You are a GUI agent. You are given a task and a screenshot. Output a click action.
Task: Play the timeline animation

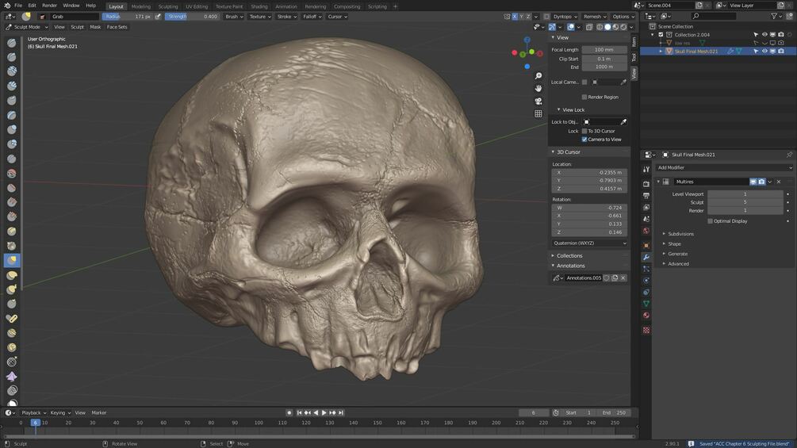(324, 413)
